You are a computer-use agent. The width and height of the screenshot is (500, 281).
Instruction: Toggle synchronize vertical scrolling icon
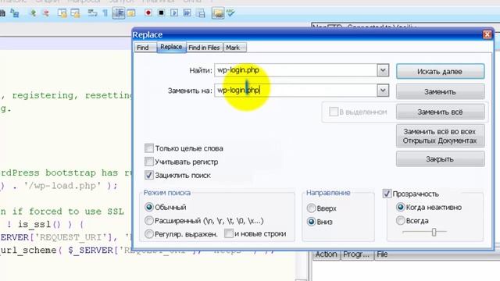pyautogui.click(x=62, y=13)
